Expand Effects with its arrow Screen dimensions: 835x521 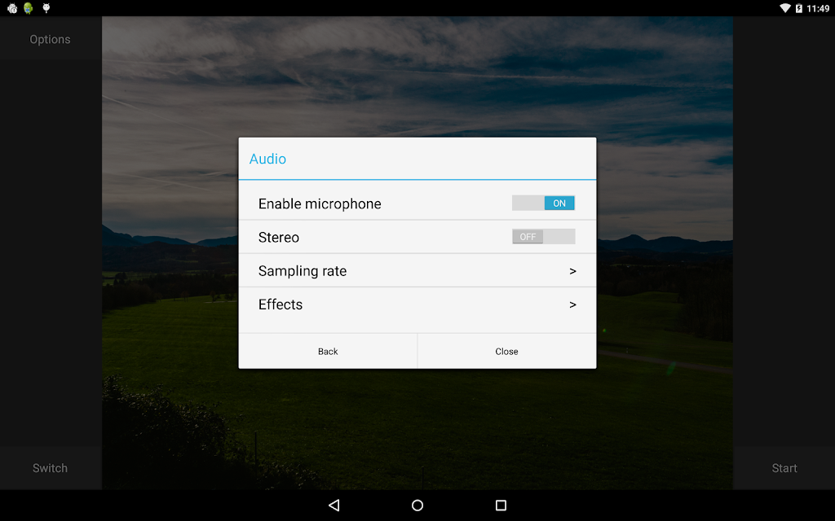click(x=572, y=304)
